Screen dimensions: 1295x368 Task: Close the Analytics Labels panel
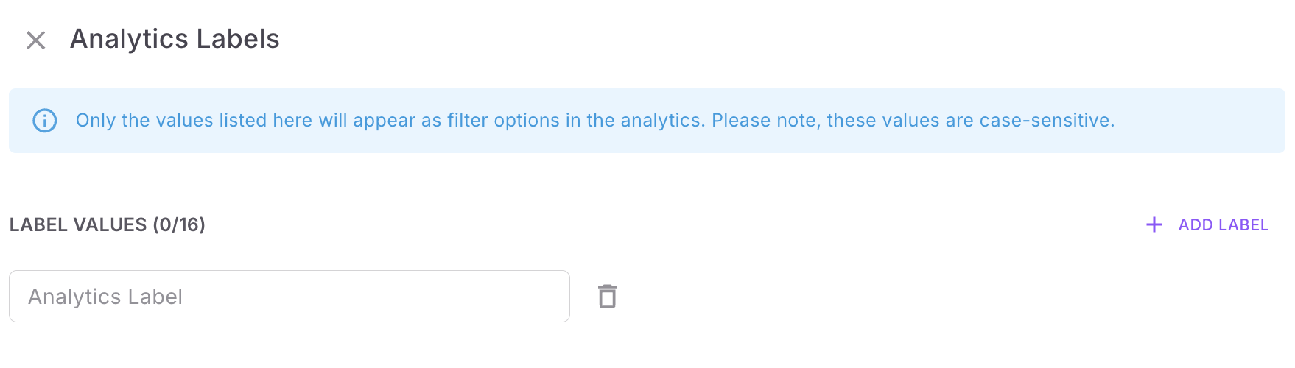tap(36, 40)
